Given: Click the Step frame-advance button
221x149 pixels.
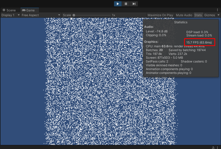Looking at the screenshot, I should 134,4.
